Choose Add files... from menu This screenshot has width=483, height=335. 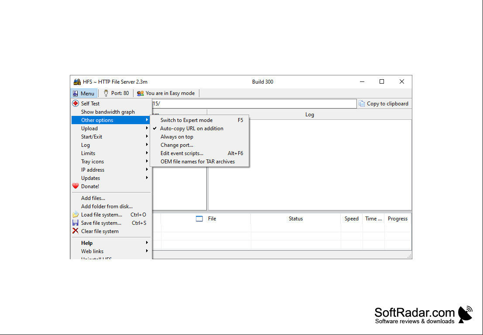tap(111, 198)
